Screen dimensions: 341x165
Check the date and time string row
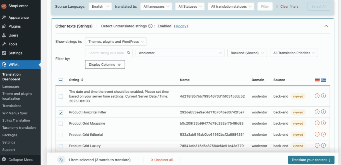pos(61,97)
